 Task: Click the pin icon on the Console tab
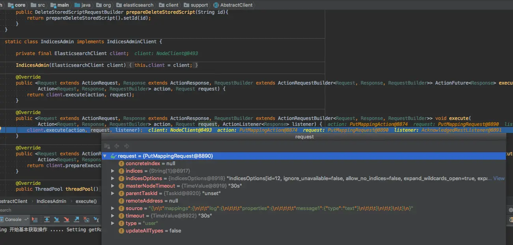(x=26, y=219)
